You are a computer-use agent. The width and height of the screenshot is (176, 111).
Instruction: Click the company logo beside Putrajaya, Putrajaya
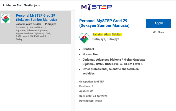[x=85, y=38]
